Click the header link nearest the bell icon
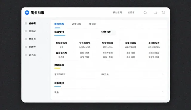The image size is (191, 110). 131,13
